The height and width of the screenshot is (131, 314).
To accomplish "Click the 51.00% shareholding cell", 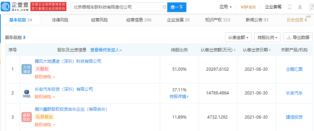I will [179, 69].
